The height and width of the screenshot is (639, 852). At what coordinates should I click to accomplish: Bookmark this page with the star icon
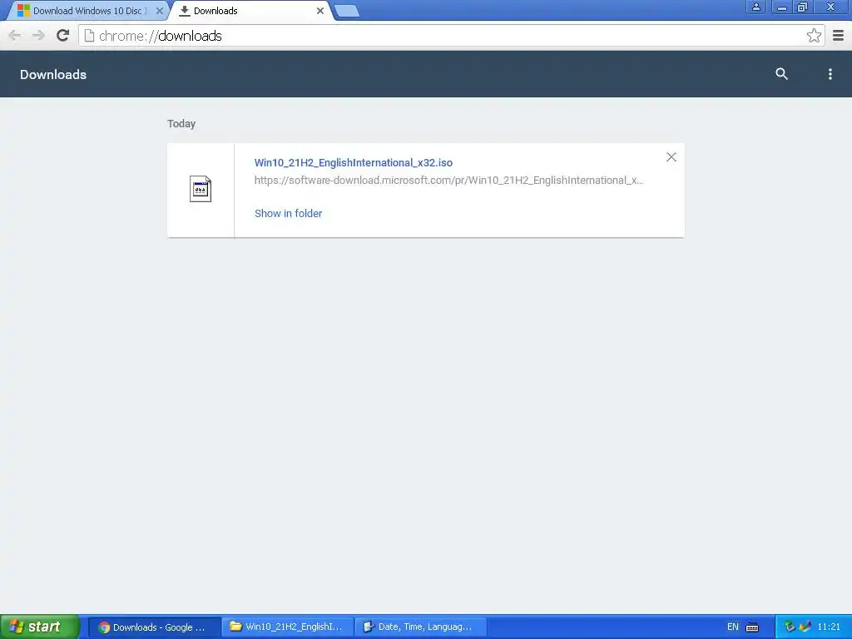coord(814,36)
